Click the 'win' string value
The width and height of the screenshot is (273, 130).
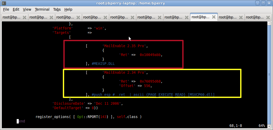100,28
